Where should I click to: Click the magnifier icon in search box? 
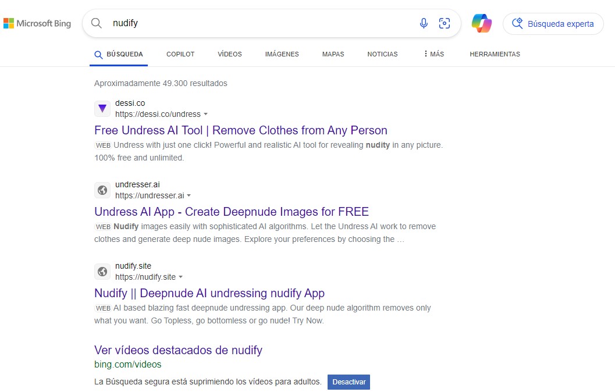coord(97,23)
